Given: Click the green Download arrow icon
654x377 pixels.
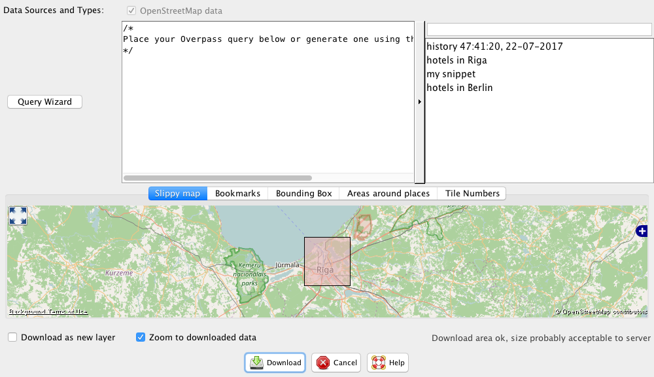Looking at the screenshot, I should pyautogui.click(x=256, y=363).
